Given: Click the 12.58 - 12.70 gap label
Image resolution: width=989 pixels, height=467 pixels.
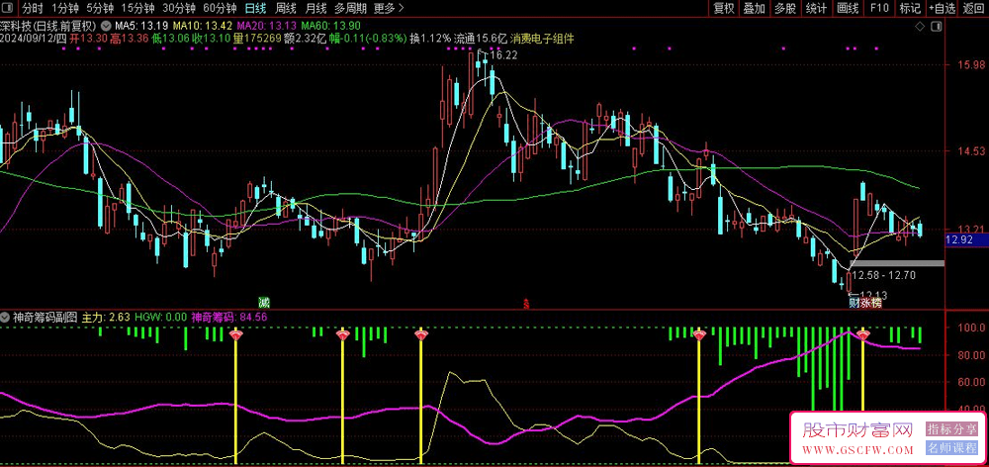Looking at the screenshot, I should tap(883, 275).
